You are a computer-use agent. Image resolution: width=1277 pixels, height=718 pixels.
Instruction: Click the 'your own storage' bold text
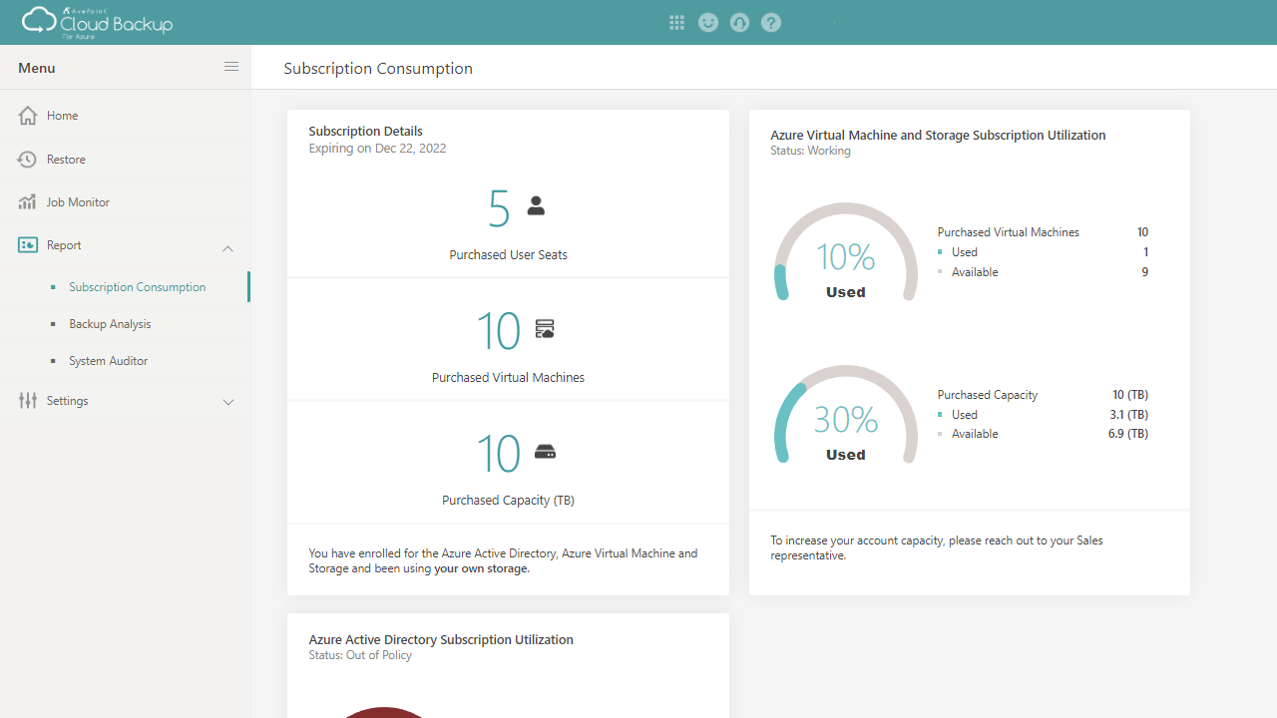[x=481, y=569]
